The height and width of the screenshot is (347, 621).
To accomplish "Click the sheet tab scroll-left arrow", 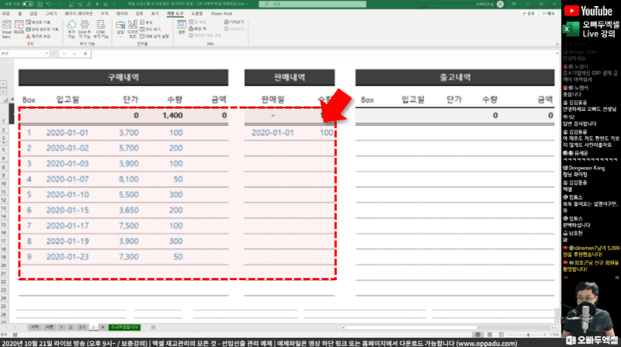I will [x=5, y=327].
